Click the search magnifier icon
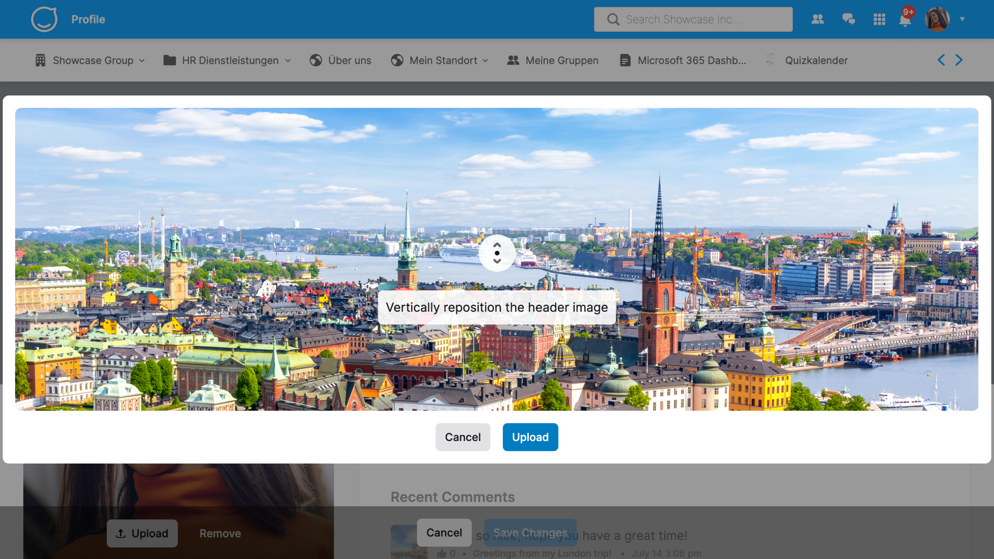The image size is (994, 559). click(613, 19)
